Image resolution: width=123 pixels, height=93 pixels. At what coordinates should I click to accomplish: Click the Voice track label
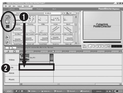11,73
